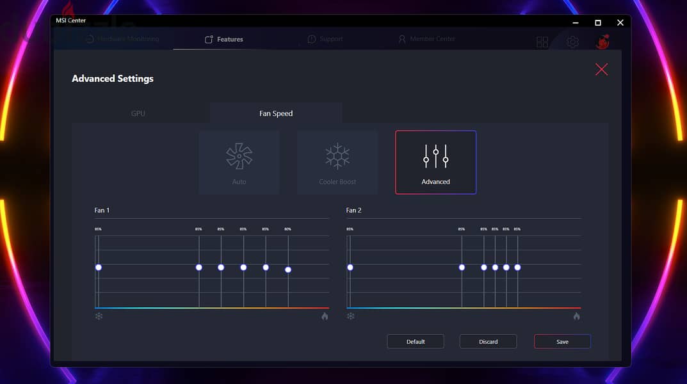Click the second Fan 2 curve point from left

pyautogui.click(x=462, y=268)
